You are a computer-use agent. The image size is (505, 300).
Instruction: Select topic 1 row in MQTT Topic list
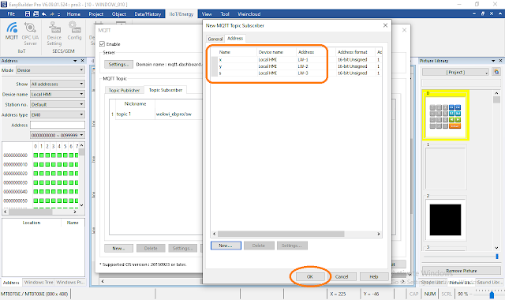click(156, 114)
